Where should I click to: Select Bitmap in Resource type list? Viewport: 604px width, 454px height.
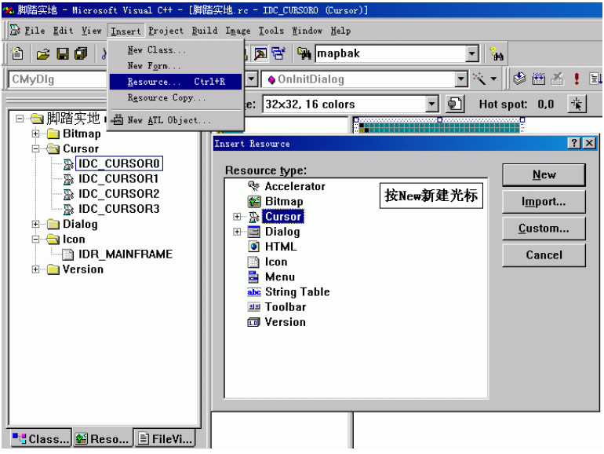coord(284,202)
